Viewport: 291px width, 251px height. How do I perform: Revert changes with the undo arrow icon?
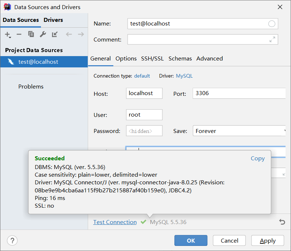pos(282,222)
